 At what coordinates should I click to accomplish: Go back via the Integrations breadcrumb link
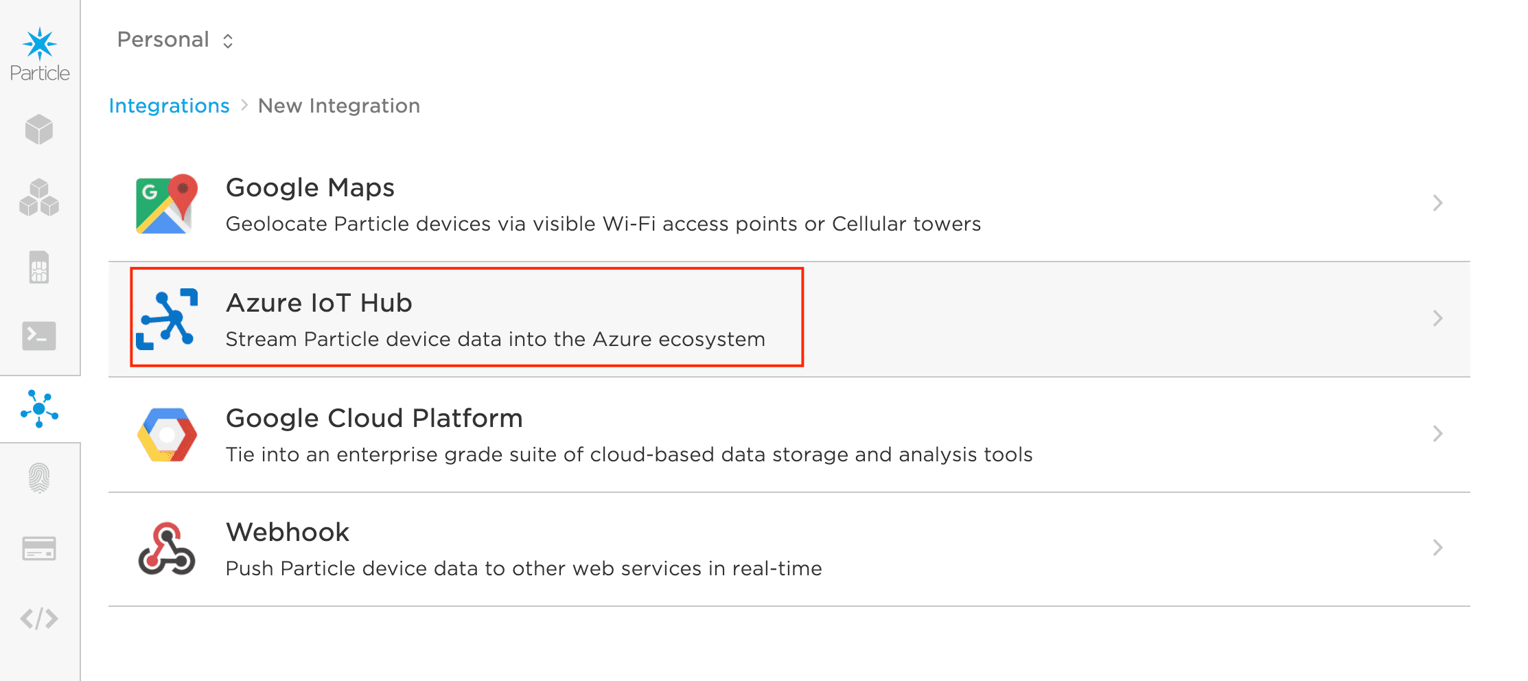pyautogui.click(x=169, y=106)
